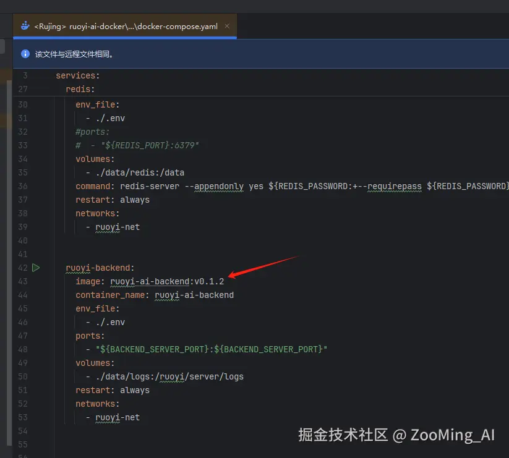Click 'volumes:' on line 49

click(x=95, y=363)
